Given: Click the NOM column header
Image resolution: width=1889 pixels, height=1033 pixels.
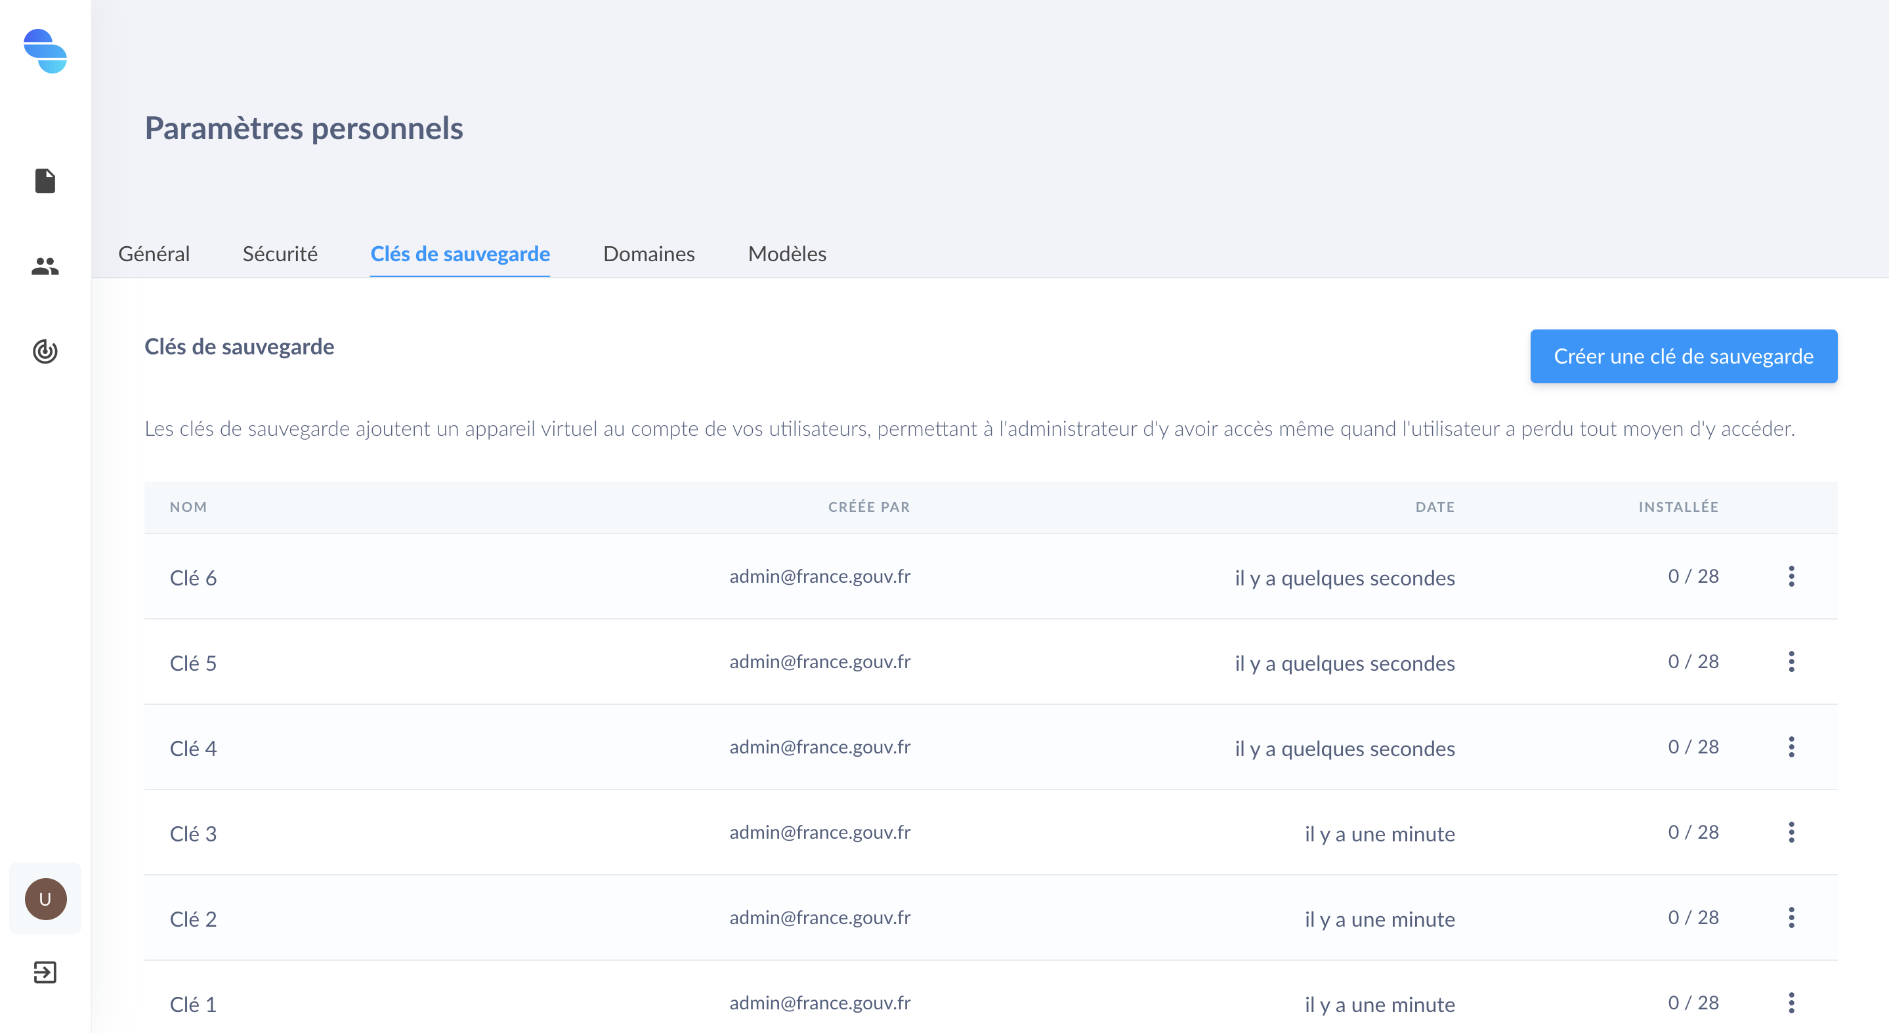Looking at the screenshot, I should click(188, 507).
